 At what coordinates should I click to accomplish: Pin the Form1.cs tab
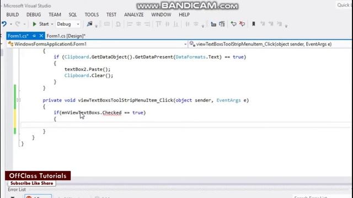[x=34, y=36]
